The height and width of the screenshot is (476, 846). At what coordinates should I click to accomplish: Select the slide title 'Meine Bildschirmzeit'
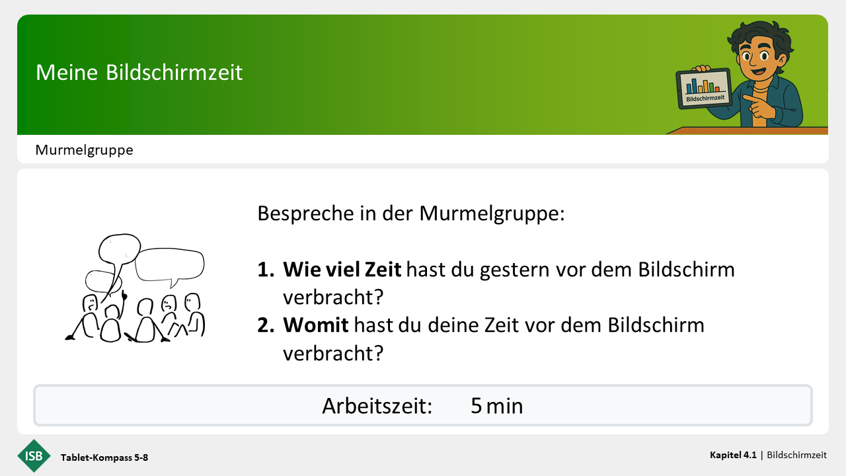click(139, 73)
